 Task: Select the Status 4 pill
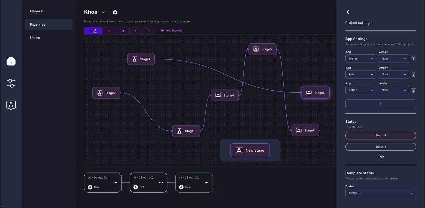[380, 147]
